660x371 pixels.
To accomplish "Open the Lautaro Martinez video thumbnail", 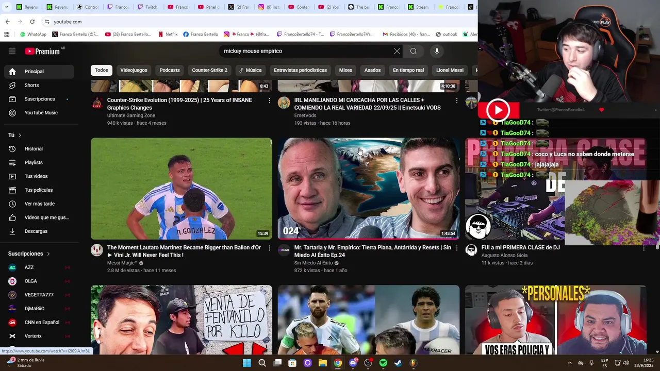I will 181,189.
